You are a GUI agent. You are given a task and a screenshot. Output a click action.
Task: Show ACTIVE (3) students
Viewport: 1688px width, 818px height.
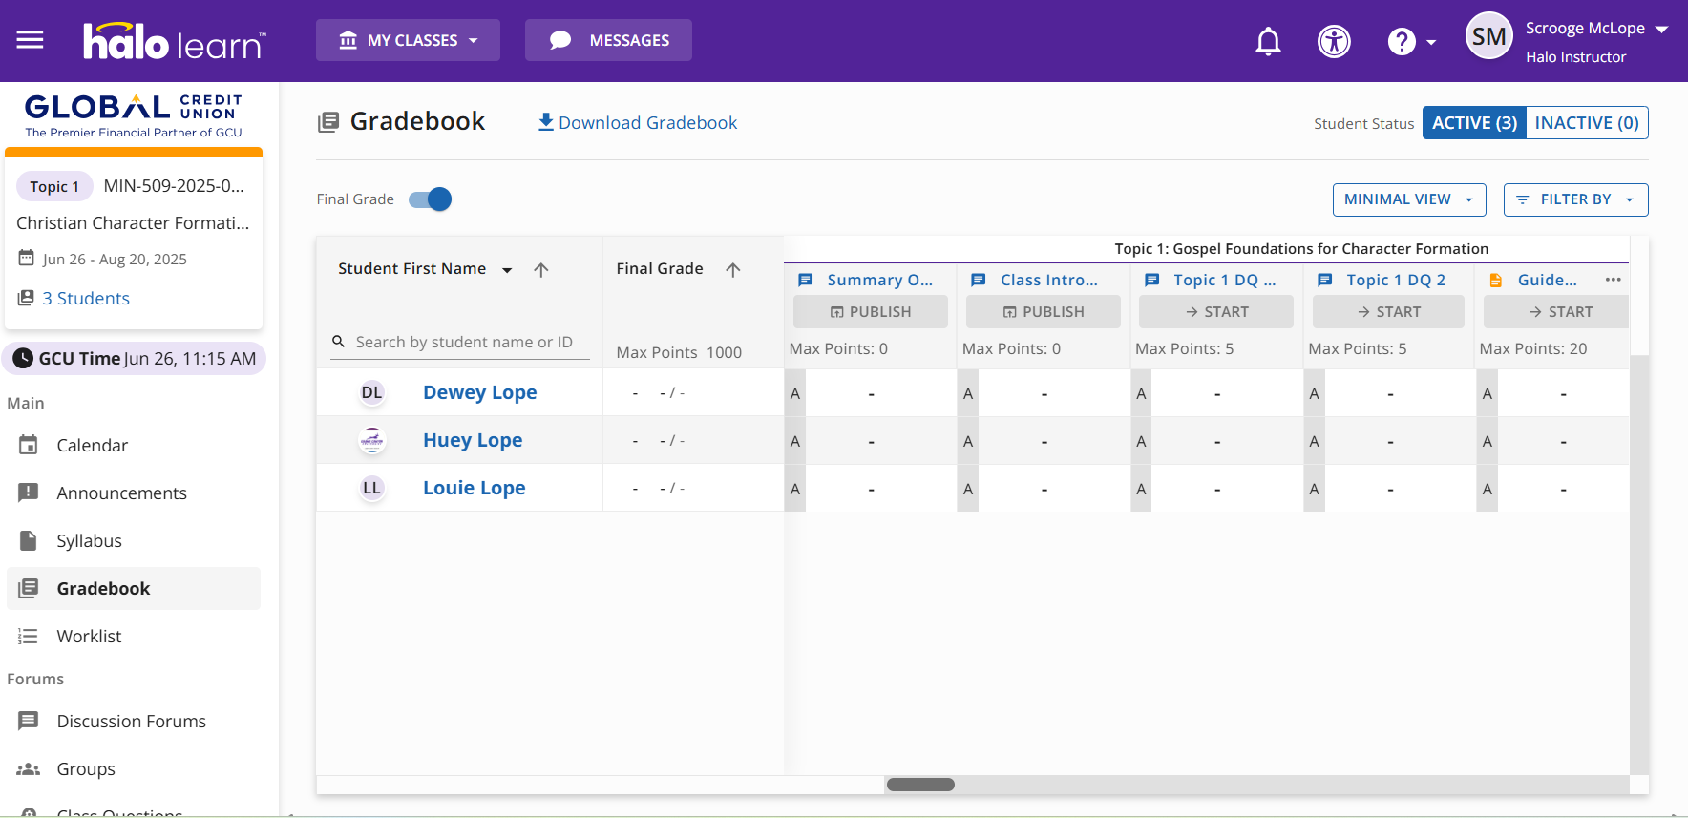1473,123
